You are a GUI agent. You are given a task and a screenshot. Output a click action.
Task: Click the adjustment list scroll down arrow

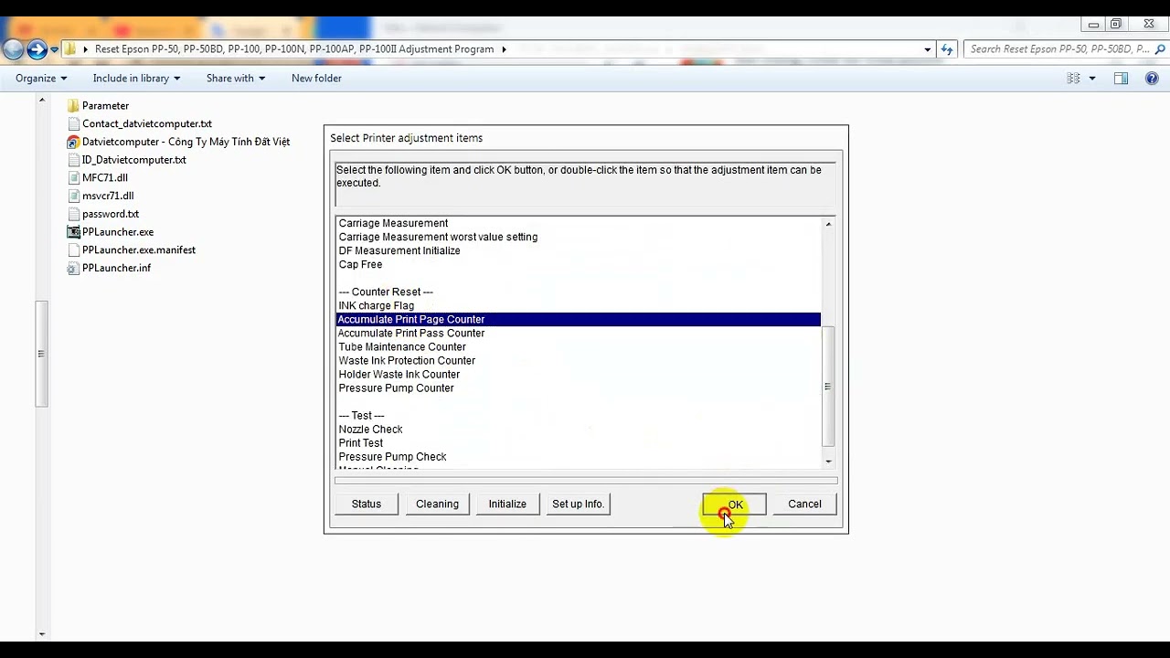click(x=828, y=462)
